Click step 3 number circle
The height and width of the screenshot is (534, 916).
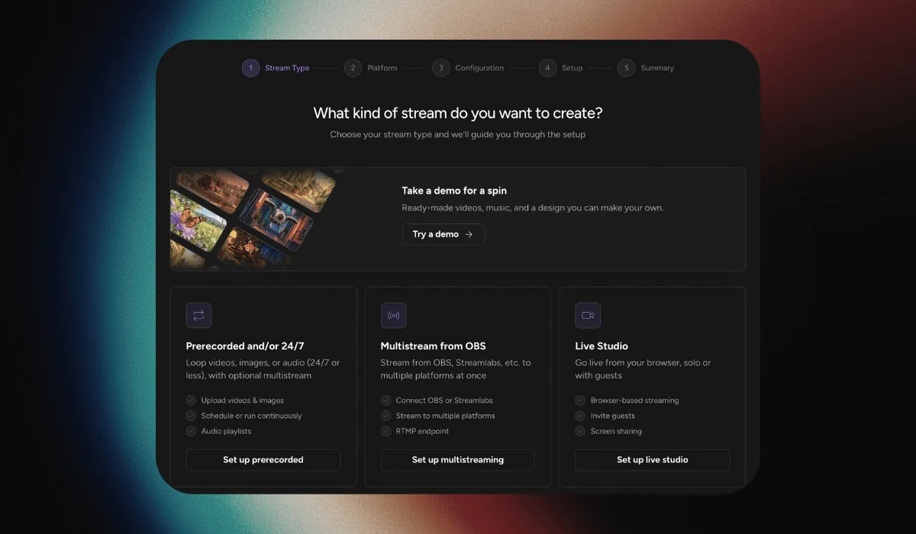[440, 68]
